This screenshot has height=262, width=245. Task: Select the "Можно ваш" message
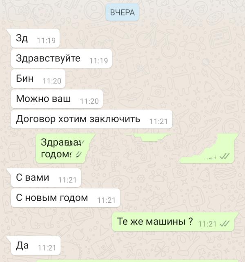tap(57, 99)
